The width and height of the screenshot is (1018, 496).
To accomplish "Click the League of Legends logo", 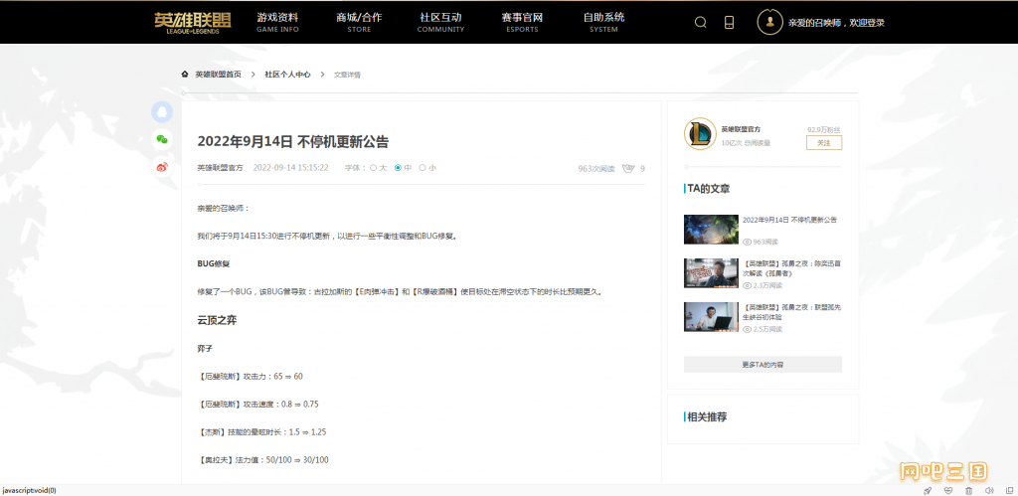I will tap(192, 23).
